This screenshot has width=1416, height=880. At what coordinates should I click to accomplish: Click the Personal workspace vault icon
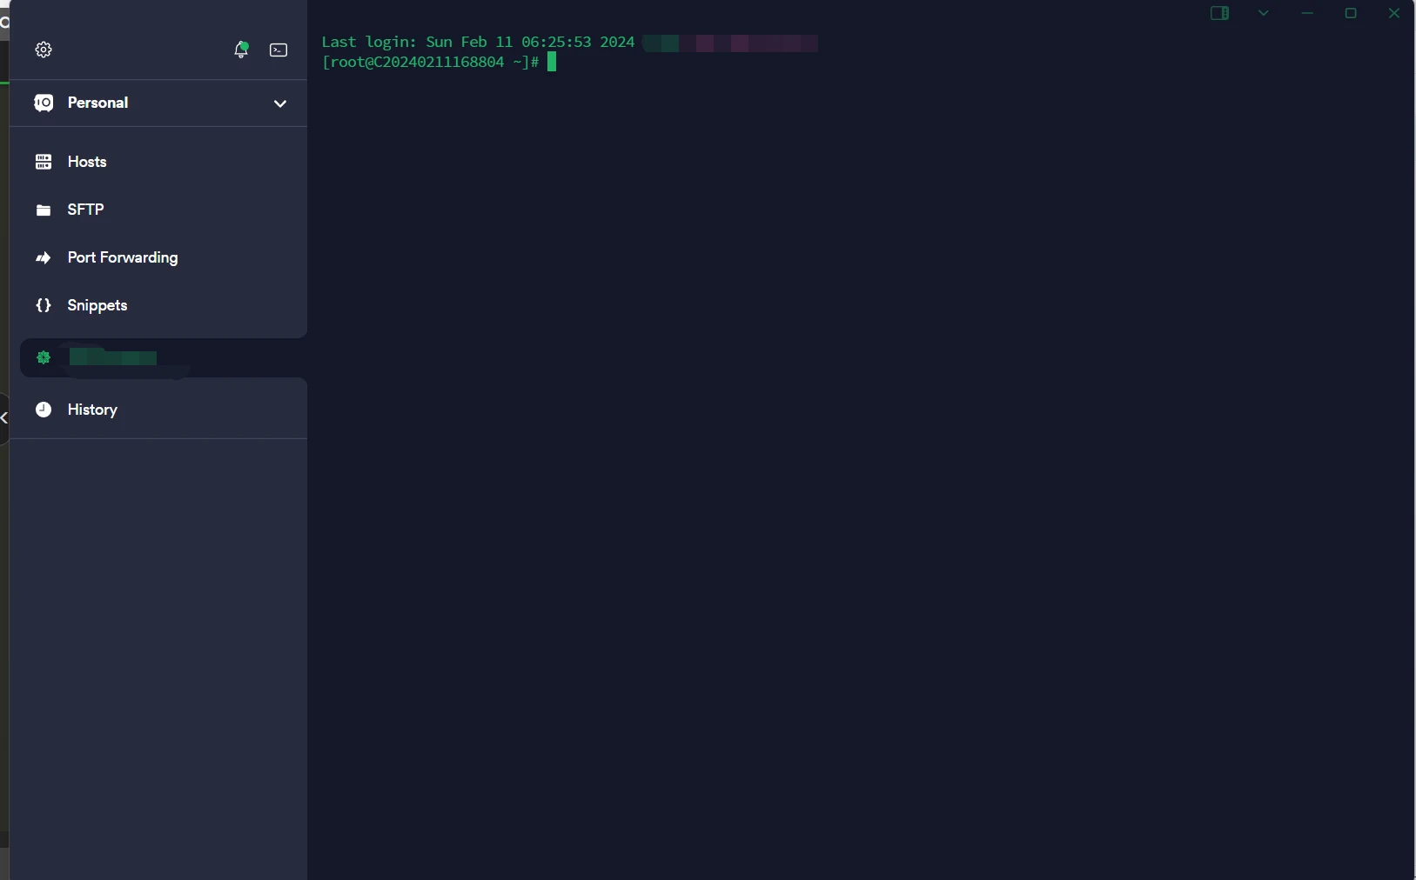point(43,103)
